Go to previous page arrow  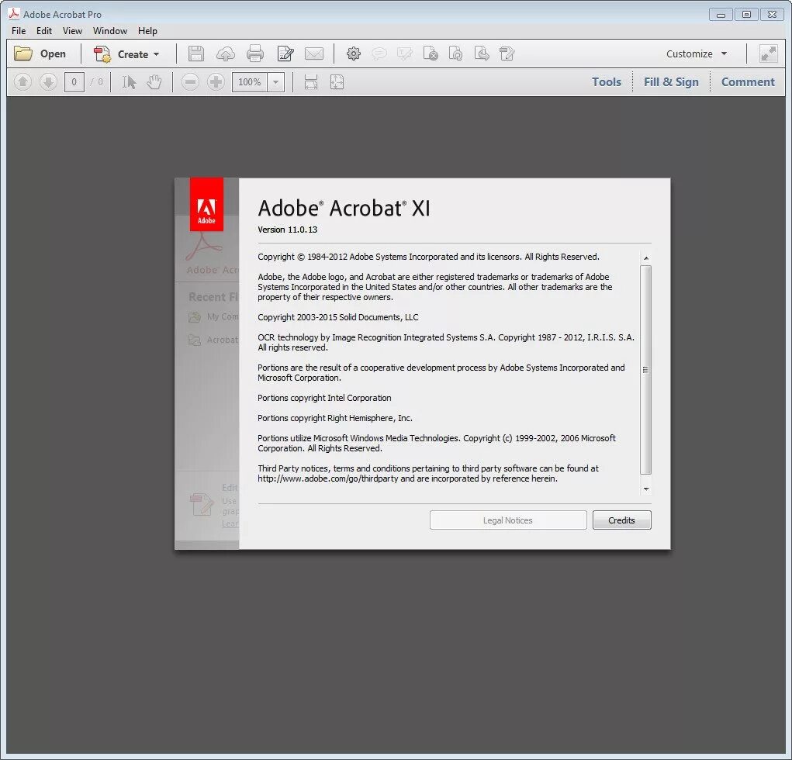tap(22, 81)
